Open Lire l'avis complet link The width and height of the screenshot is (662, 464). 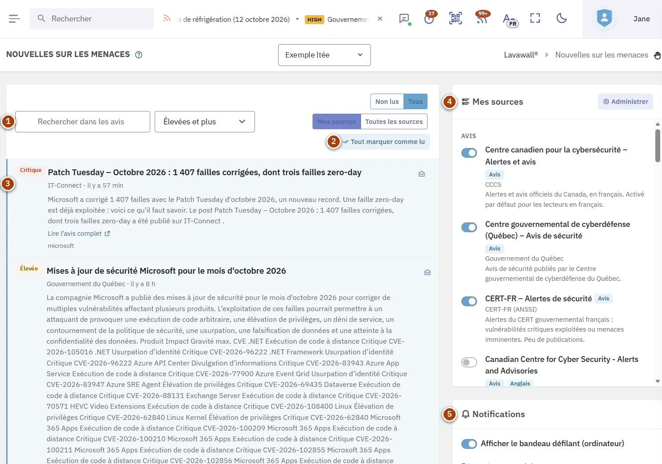point(79,234)
